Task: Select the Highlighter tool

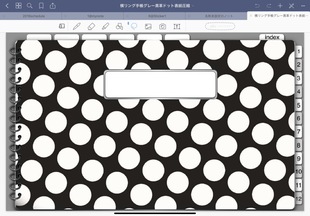Action: tap(105, 26)
